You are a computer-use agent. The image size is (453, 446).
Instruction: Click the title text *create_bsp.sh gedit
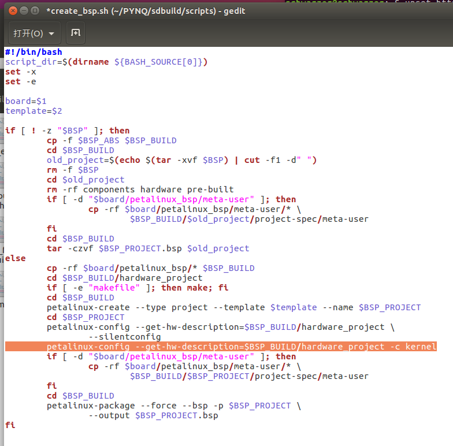tap(146, 12)
